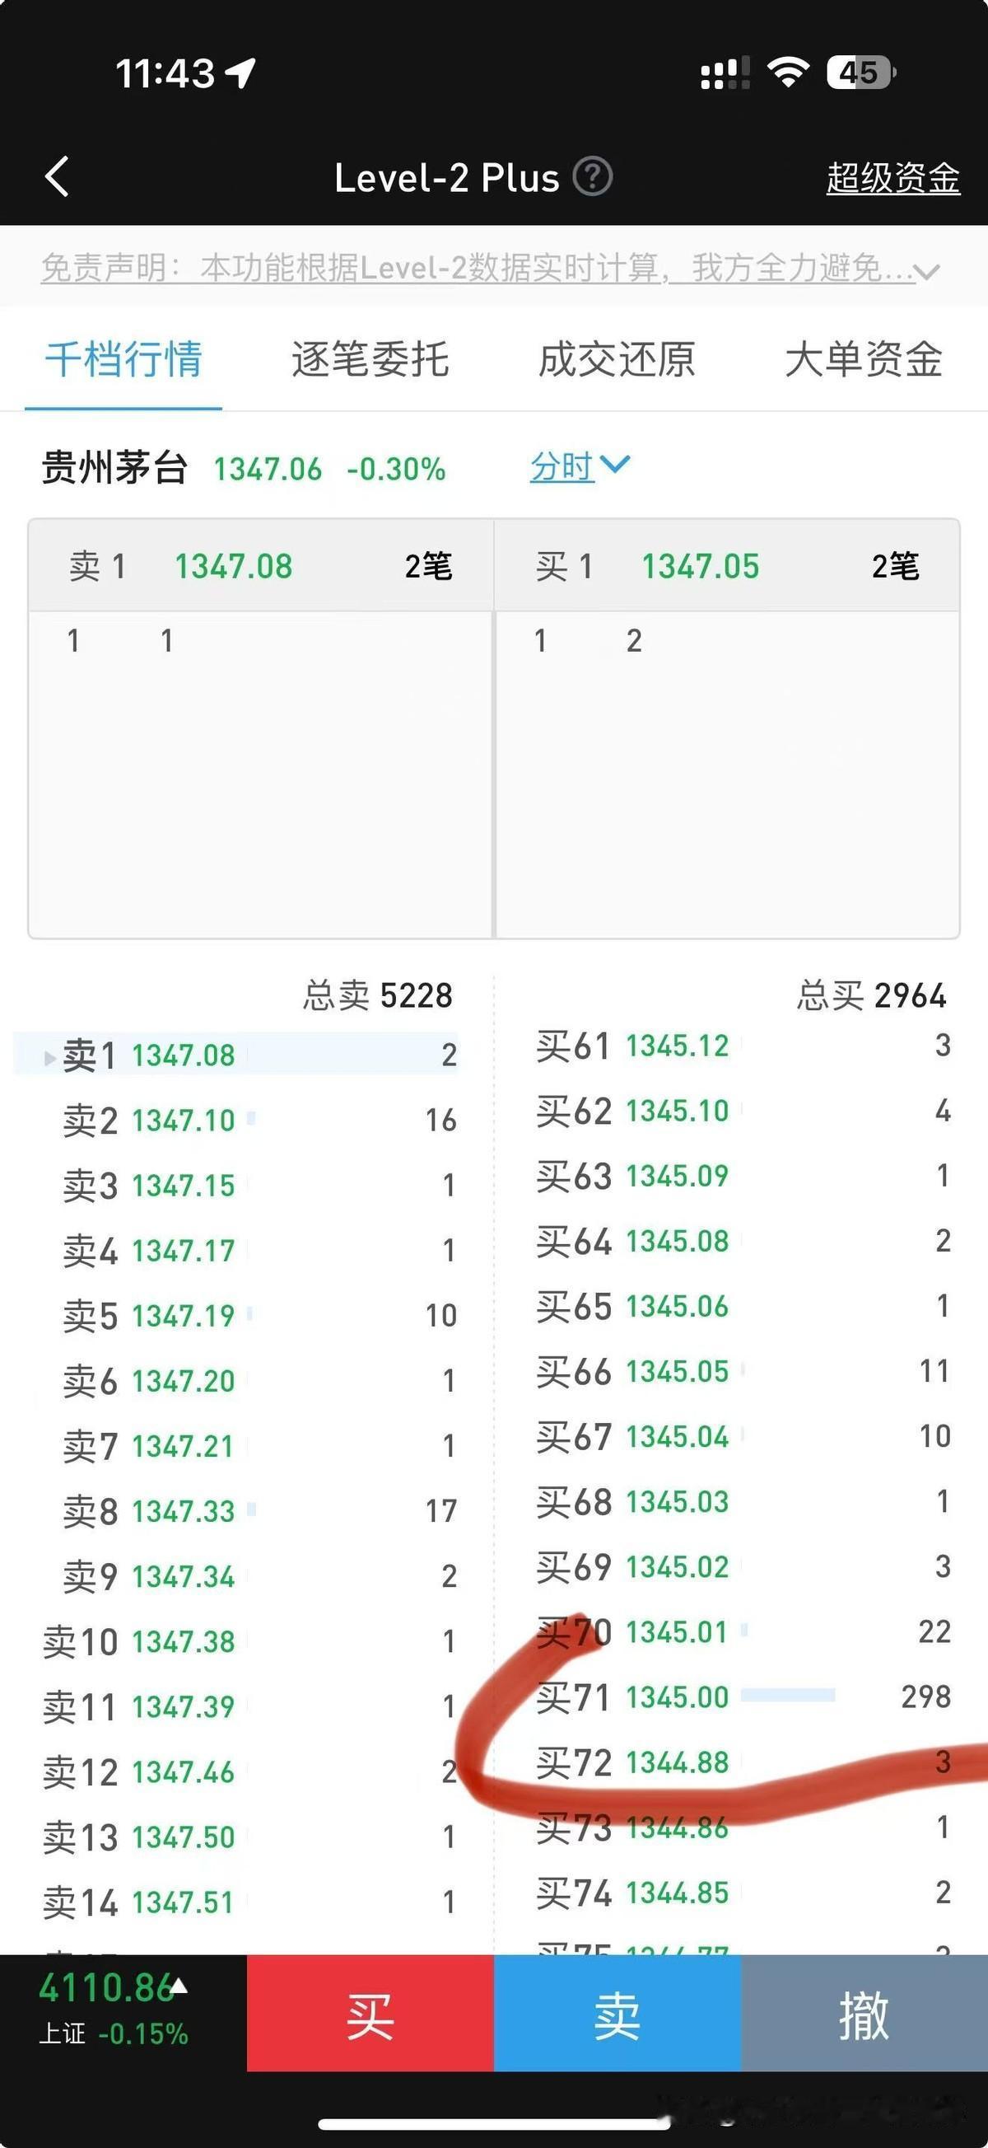Open the Level-2 Plus help question mark
This screenshot has height=2148, width=988.
pyautogui.click(x=593, y=177)
